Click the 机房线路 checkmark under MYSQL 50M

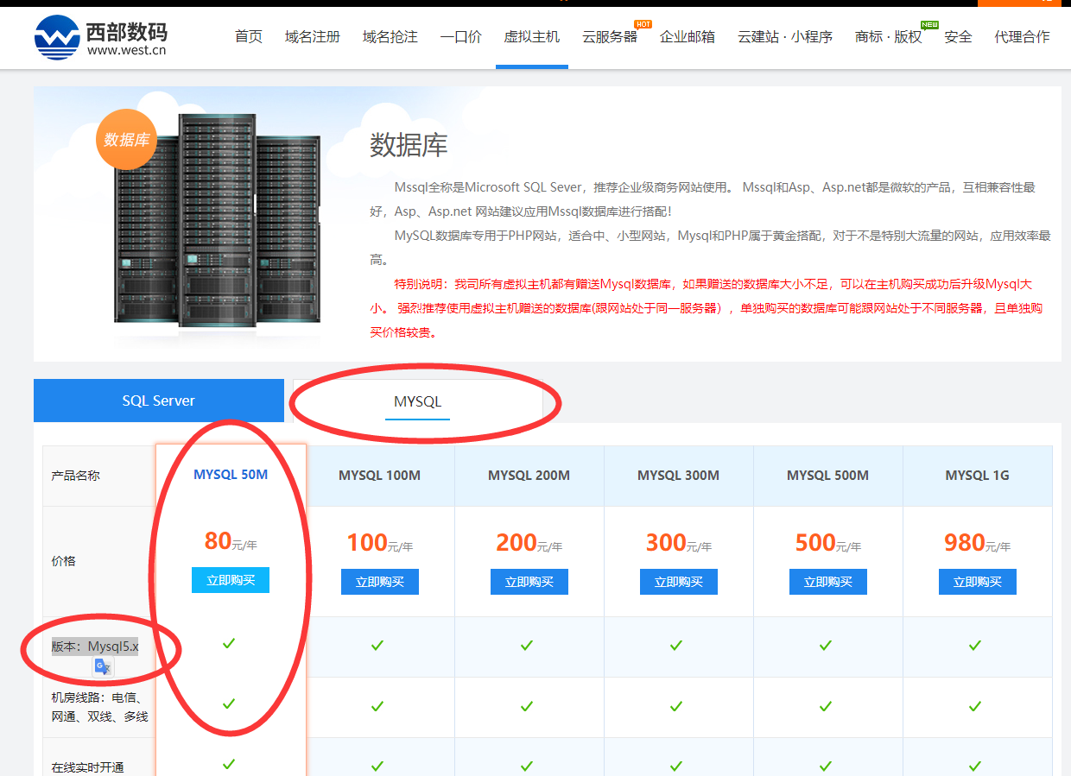229,703
